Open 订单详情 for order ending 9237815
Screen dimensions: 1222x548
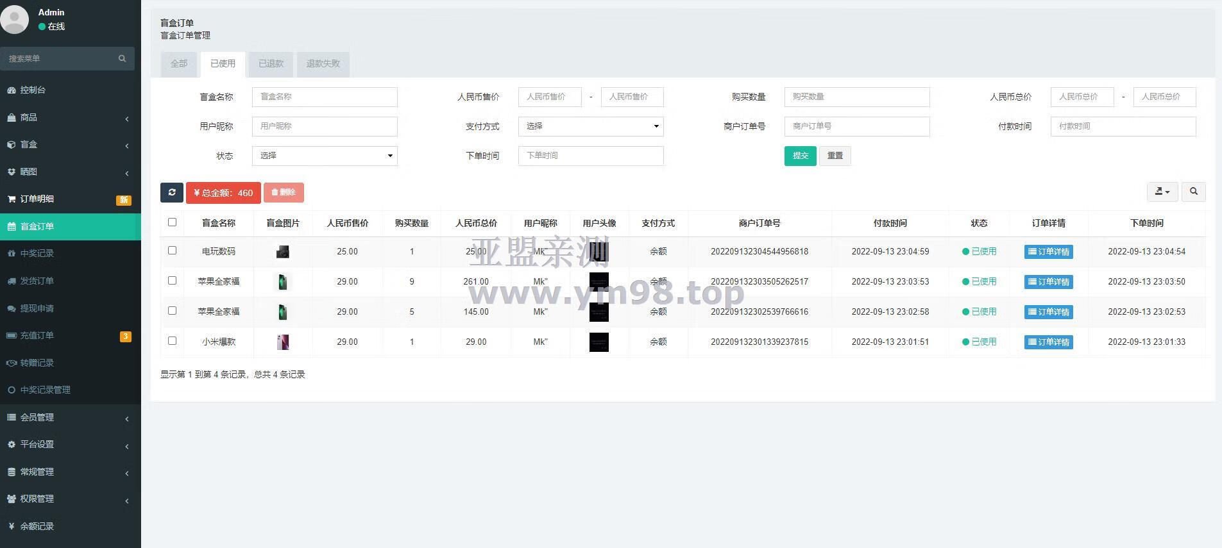pos(1049,342)
